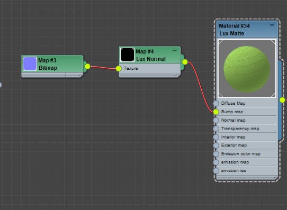Click the Diffuse Map input socket

[x=216, y=103]
